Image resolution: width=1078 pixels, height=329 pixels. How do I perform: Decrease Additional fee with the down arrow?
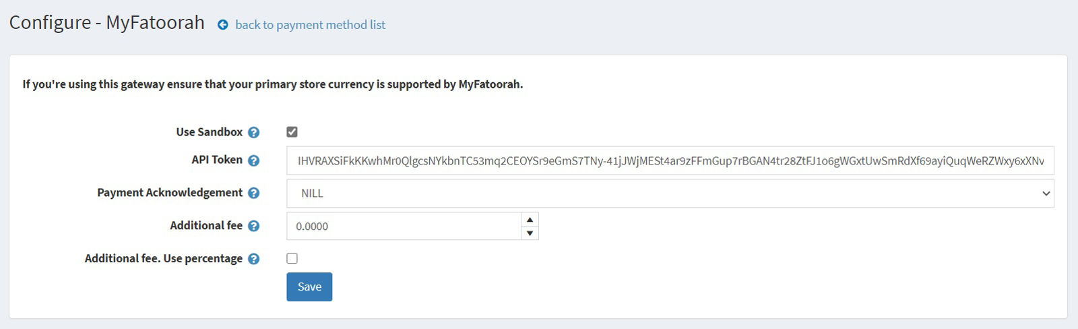click(530, 233)
